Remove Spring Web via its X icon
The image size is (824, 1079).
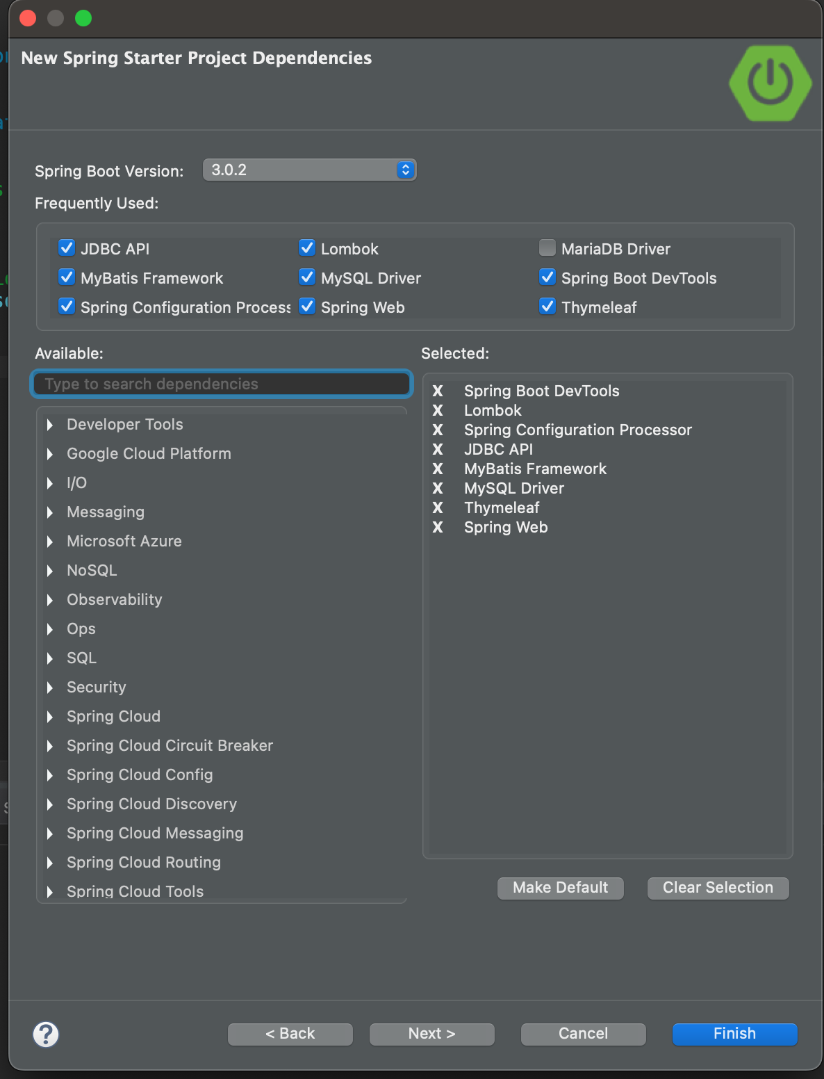pos(438,528)
